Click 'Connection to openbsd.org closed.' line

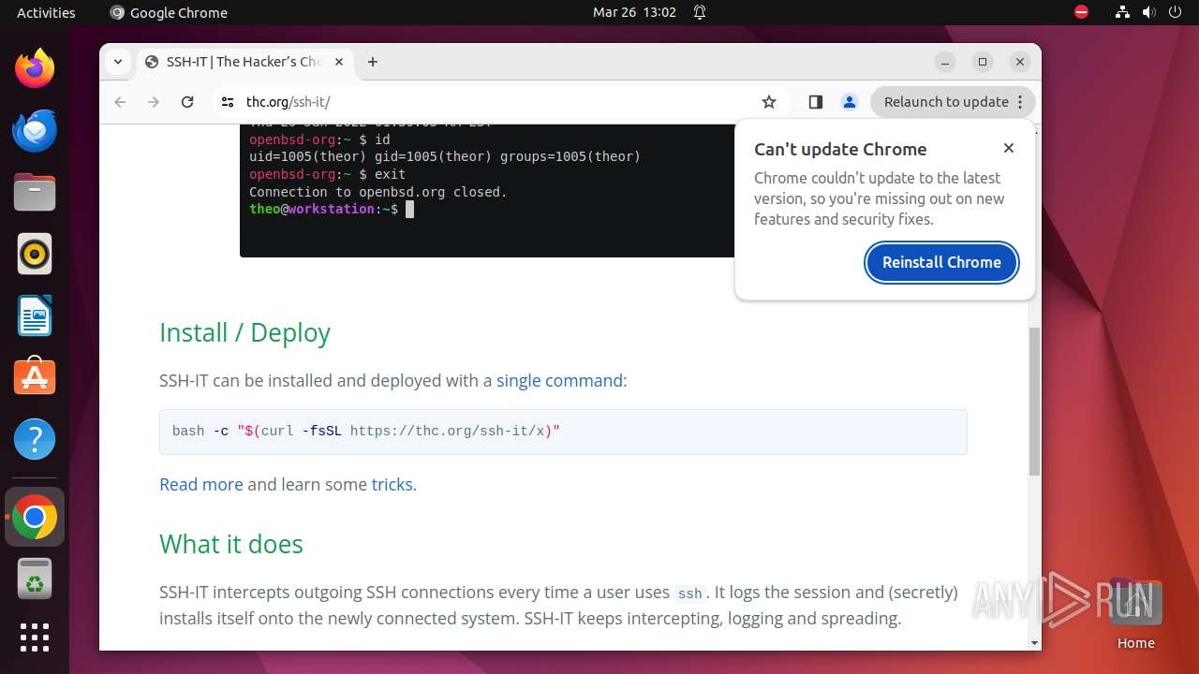pyautogui.click(x=377, y=192)
